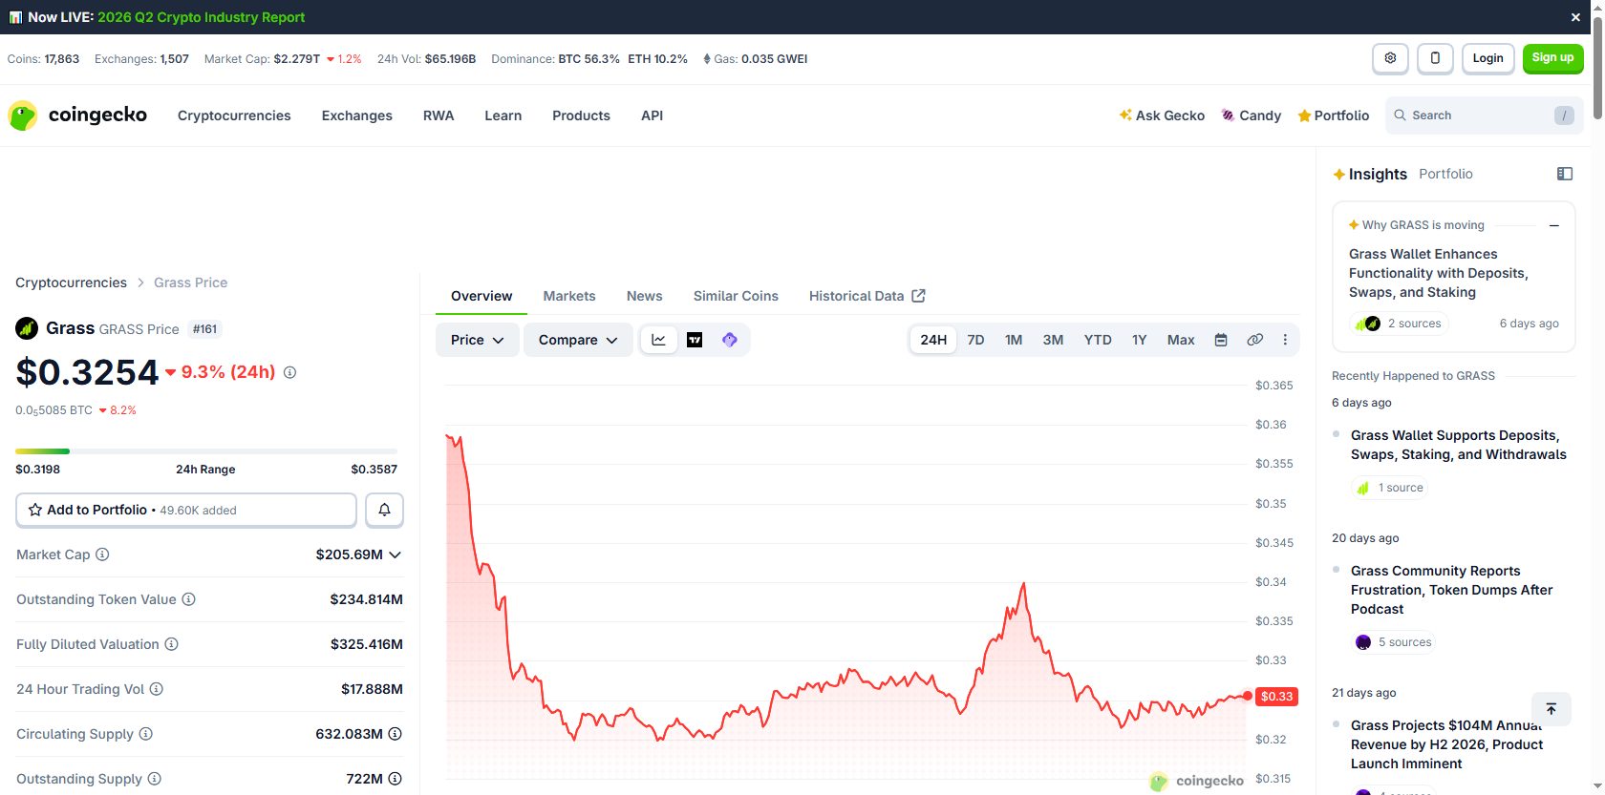Image resolution: width=1605 pixels, height=795 pixels.
Task: Click the Market Cap info icon
Action: coord(102,554)
